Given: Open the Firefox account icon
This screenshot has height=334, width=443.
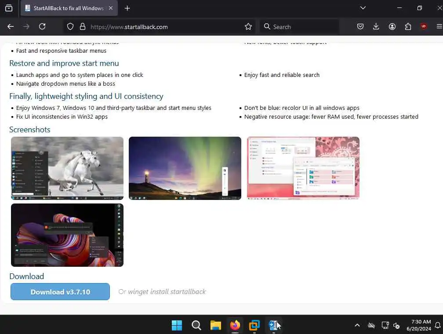Looking at the screenshot, I should point(392,26).
